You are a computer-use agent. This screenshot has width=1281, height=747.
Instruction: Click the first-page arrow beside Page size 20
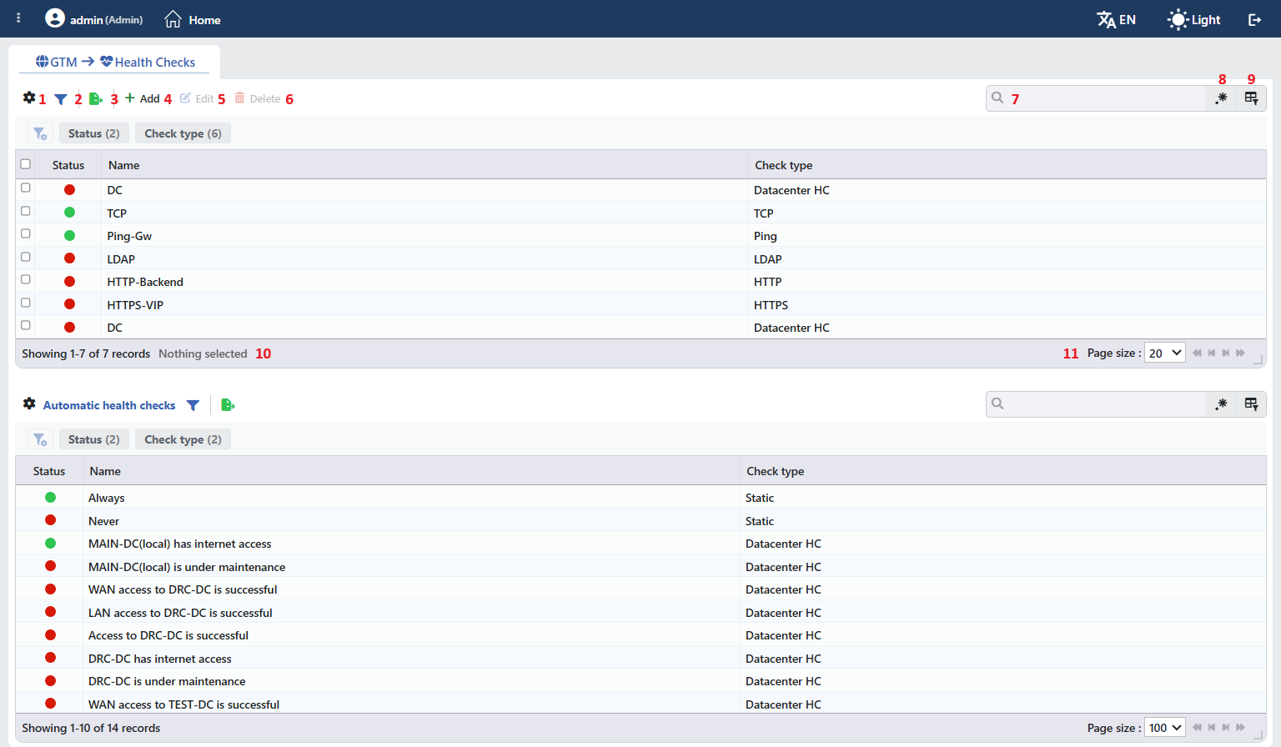point(1198,353)
